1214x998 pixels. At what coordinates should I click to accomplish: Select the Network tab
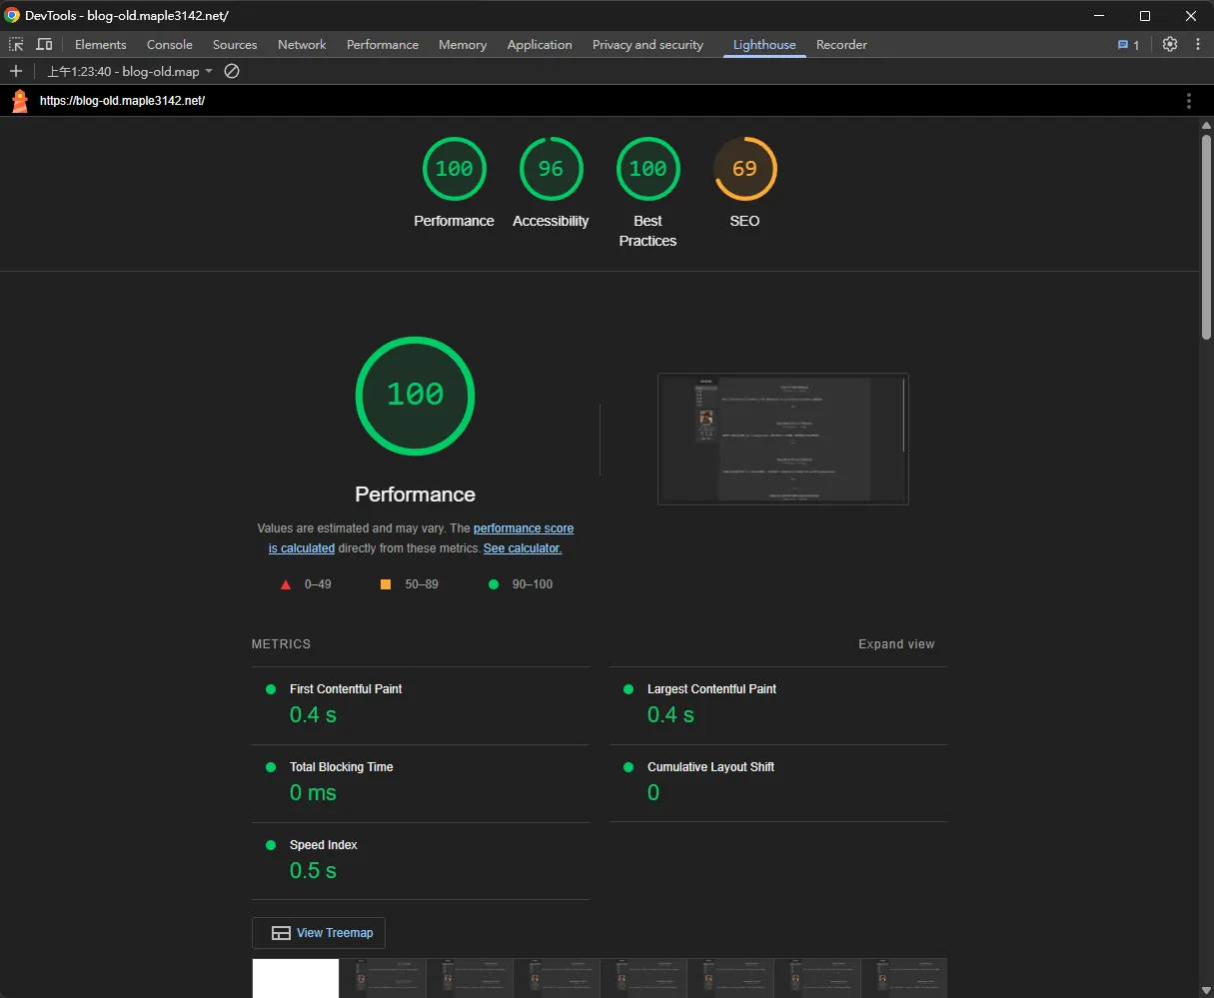coord(302,44)
